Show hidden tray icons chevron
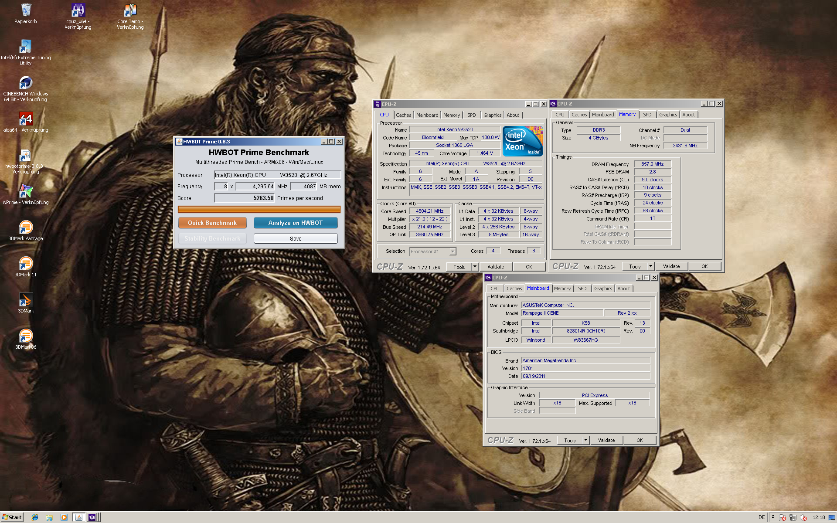 (x=773, y=517)
